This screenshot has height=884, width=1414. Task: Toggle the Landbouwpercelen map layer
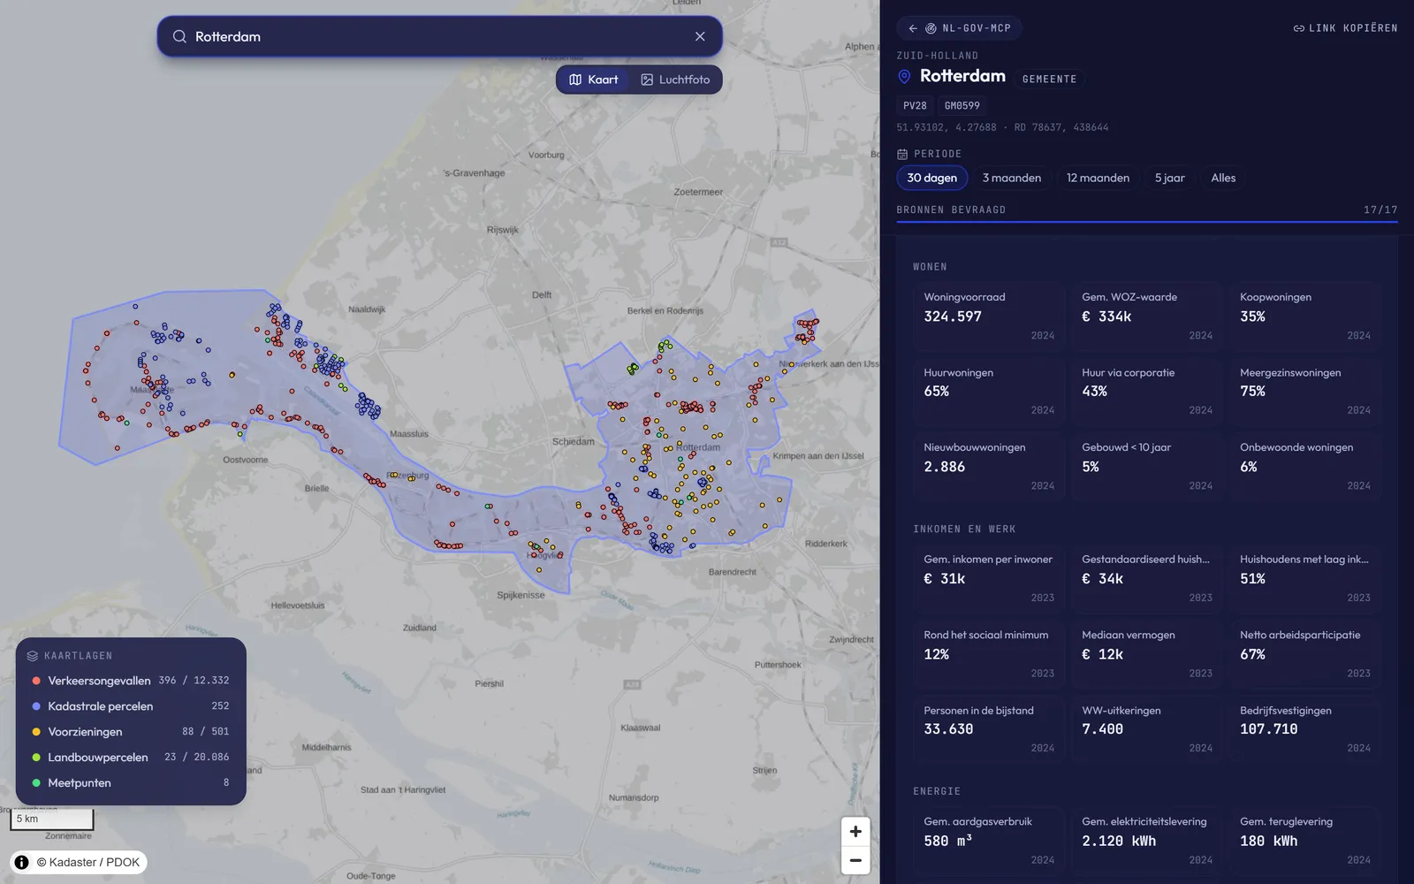[x=131, y=758]
